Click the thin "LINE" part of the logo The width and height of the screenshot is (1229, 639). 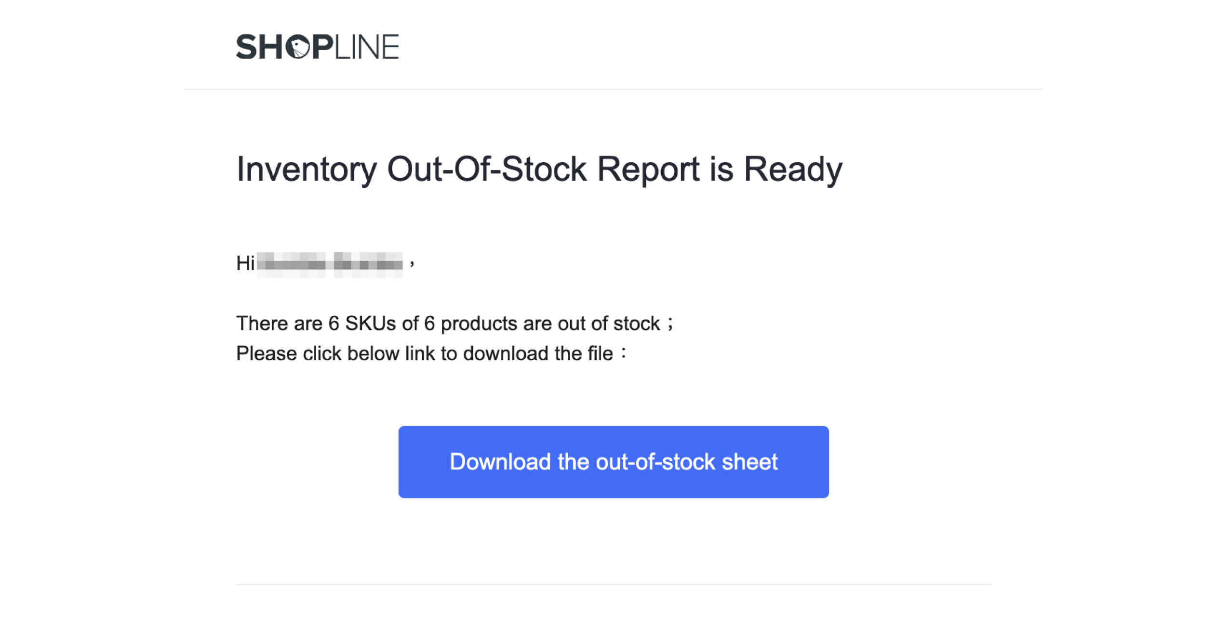tap(366, 47)
